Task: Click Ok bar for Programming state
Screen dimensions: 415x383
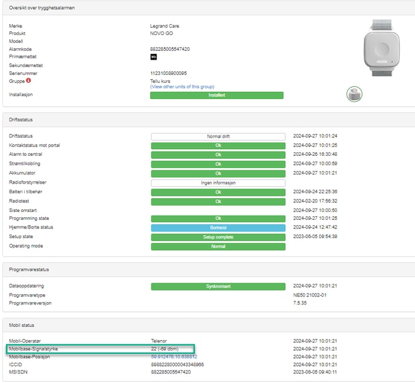Action: coord(218,219)
